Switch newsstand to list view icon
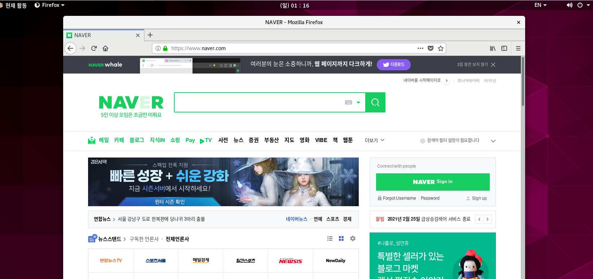Viewport: 593px width, 279px height. 330,239
